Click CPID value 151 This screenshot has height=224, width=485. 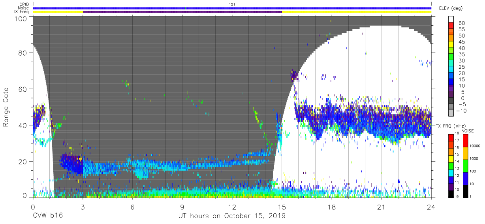coord(232,4)
